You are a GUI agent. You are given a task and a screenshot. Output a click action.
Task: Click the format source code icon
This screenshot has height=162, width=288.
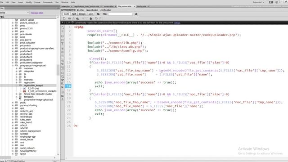(63, 99)
